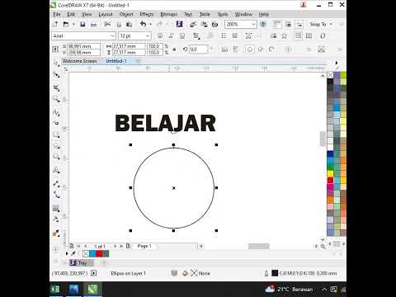Switch to the Welcome Screen tab
This screenshot has height=297, width=396.
click(x=80, y=61)
